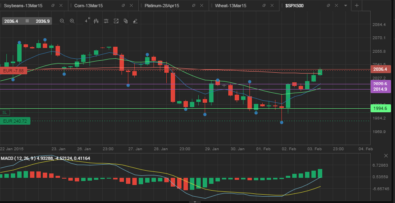
Task: Click the -5.65745 MACD axis value
Action: [x=380, y=189]
